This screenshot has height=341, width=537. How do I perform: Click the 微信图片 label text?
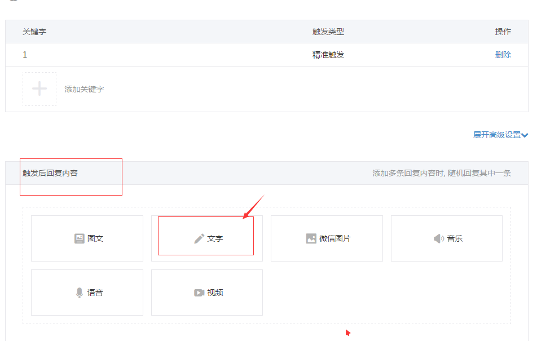(334, 238)
